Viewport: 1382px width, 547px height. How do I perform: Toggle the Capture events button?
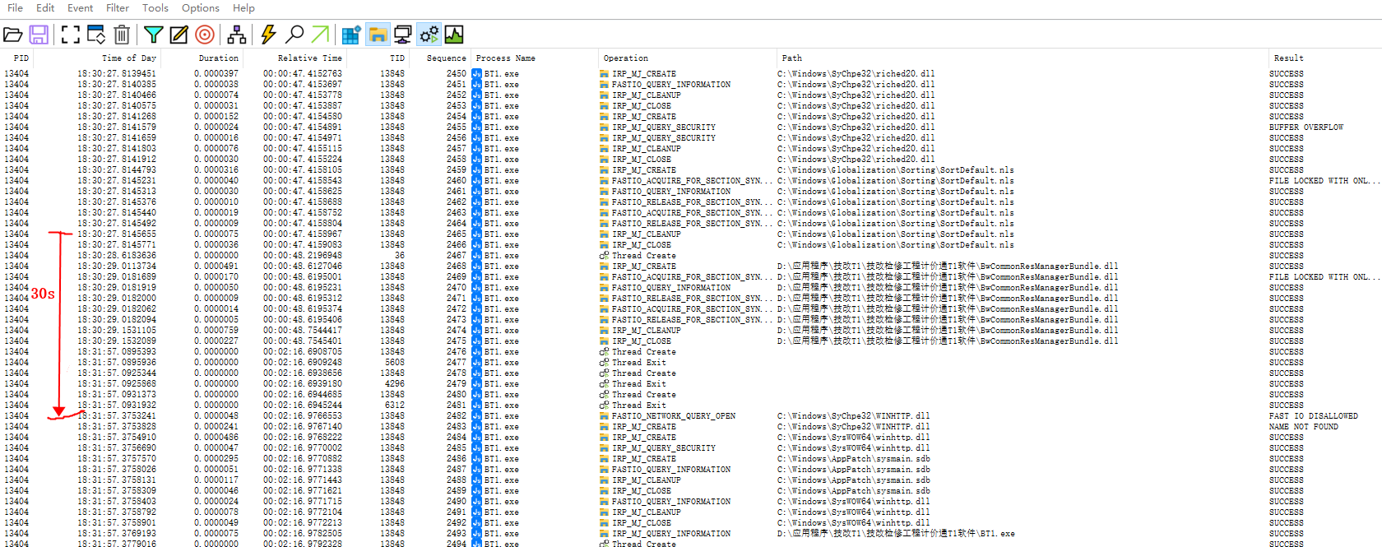point(71,35)
